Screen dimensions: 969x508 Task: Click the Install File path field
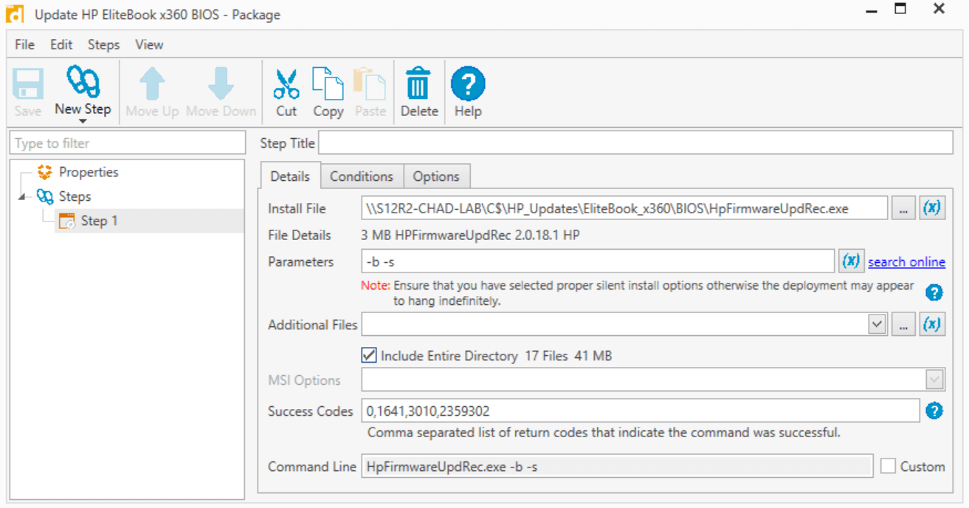click(624, 208)
